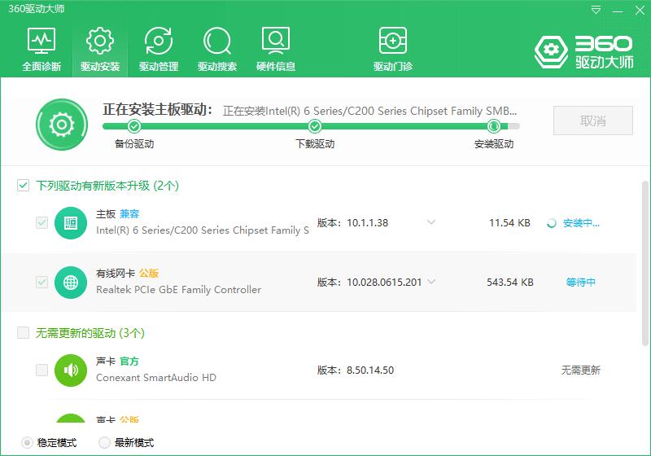Expand version dropdown for 10.028.0615.201
This screenshot has height=456, width=651.
coord(431,282)
